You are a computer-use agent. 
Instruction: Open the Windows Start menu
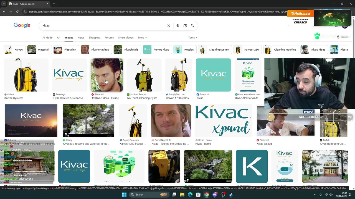(124, 195)
